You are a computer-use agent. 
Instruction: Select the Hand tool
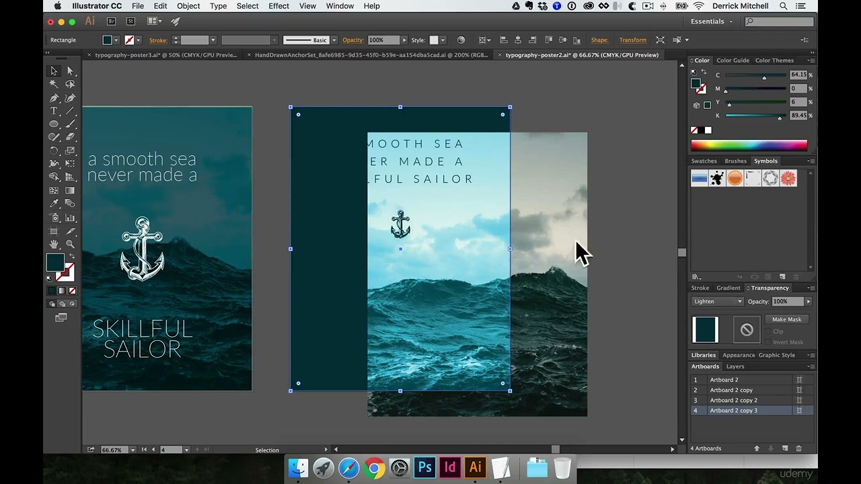[x=54, y=244]
